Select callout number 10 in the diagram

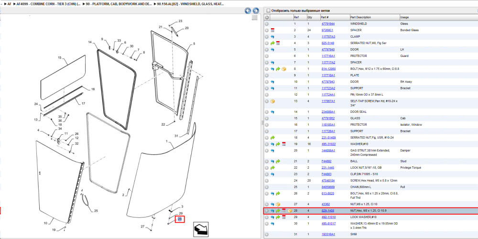coord(45,223)
